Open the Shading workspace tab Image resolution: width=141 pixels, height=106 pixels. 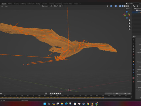38,4
